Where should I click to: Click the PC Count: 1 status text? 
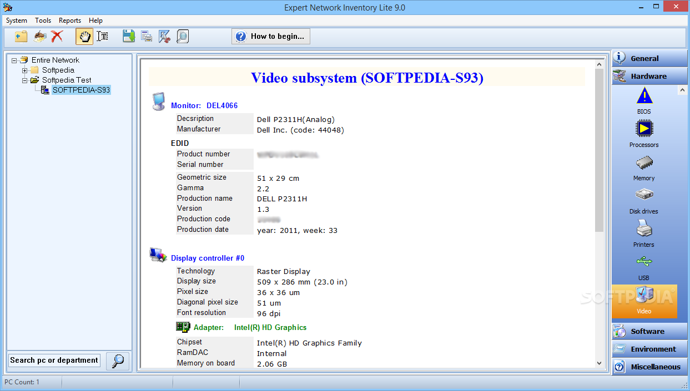tap(22, 382)
